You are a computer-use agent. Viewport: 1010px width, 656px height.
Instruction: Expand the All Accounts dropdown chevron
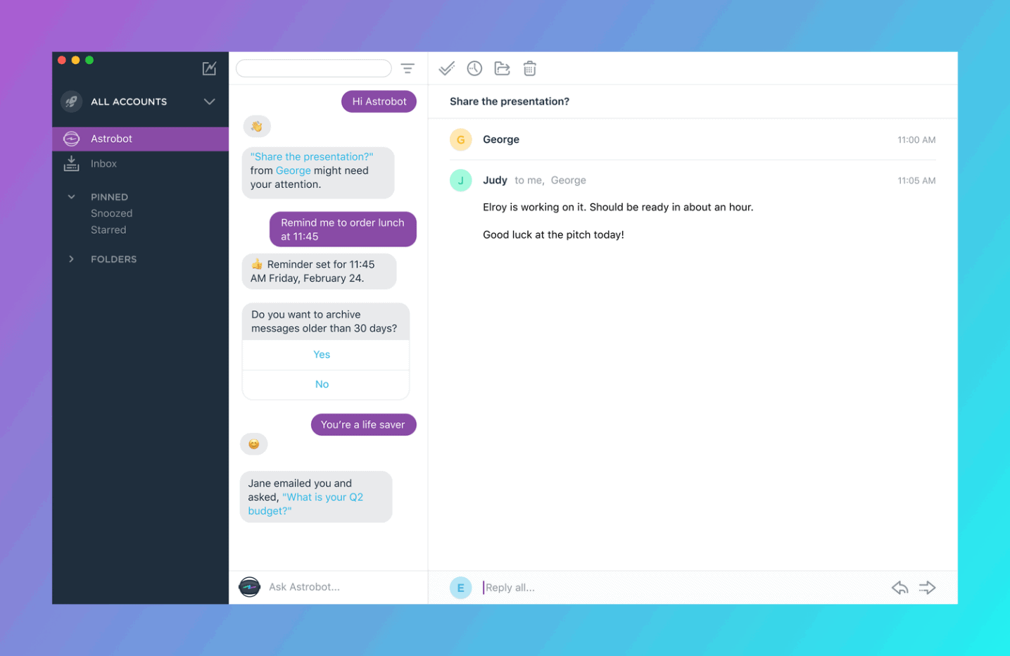tap(209, 101)
